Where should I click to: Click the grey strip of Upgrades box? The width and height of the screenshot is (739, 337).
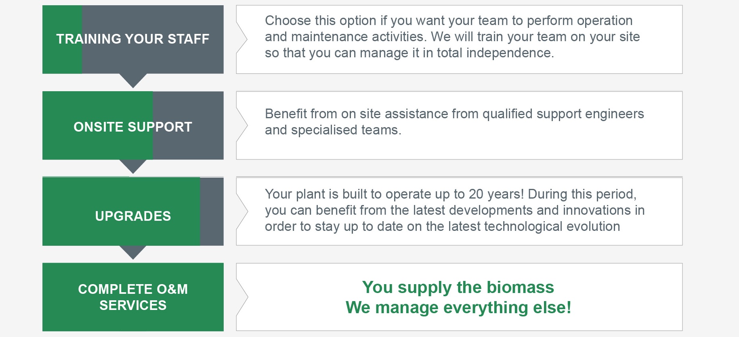tap(212, 211)
